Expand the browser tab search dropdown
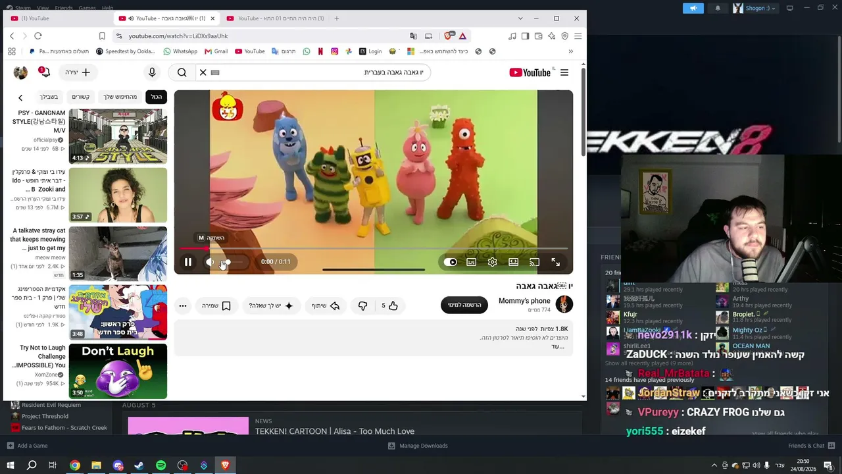The height and width of the screenshot is (474, 842). point(520,18)
